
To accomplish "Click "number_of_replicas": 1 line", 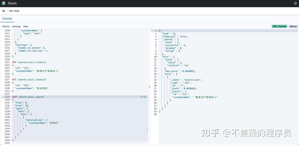I will (32, 51).
